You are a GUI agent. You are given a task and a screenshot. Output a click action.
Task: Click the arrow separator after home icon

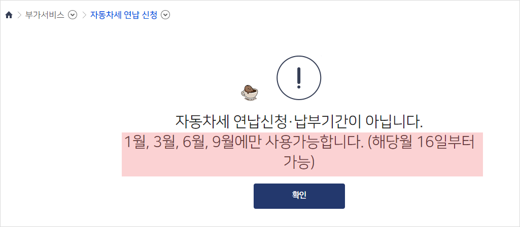19,15
